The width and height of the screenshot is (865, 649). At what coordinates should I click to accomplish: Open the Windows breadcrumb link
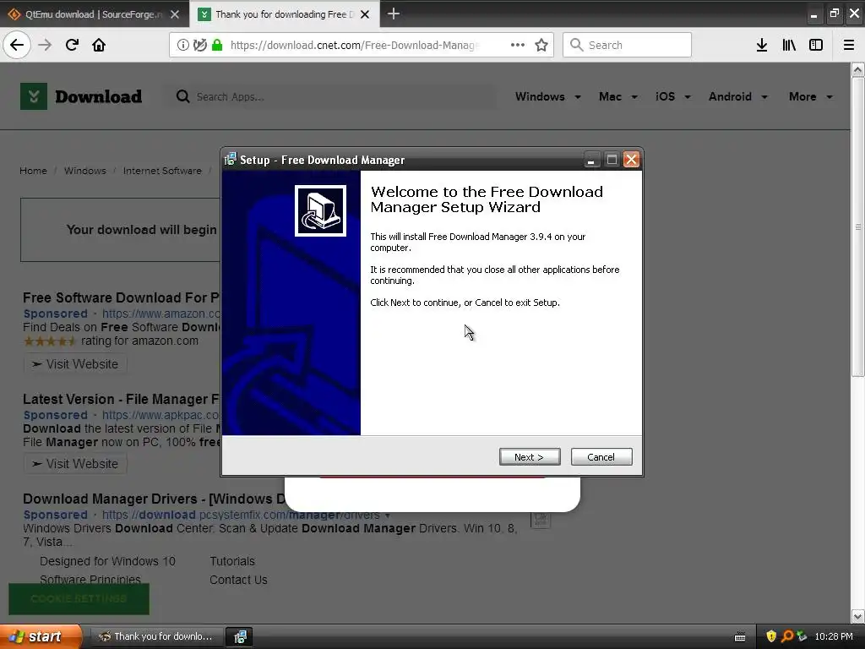[85, 171]
